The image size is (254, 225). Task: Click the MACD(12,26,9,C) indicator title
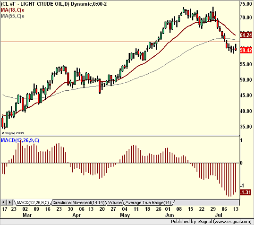point(20,140)
